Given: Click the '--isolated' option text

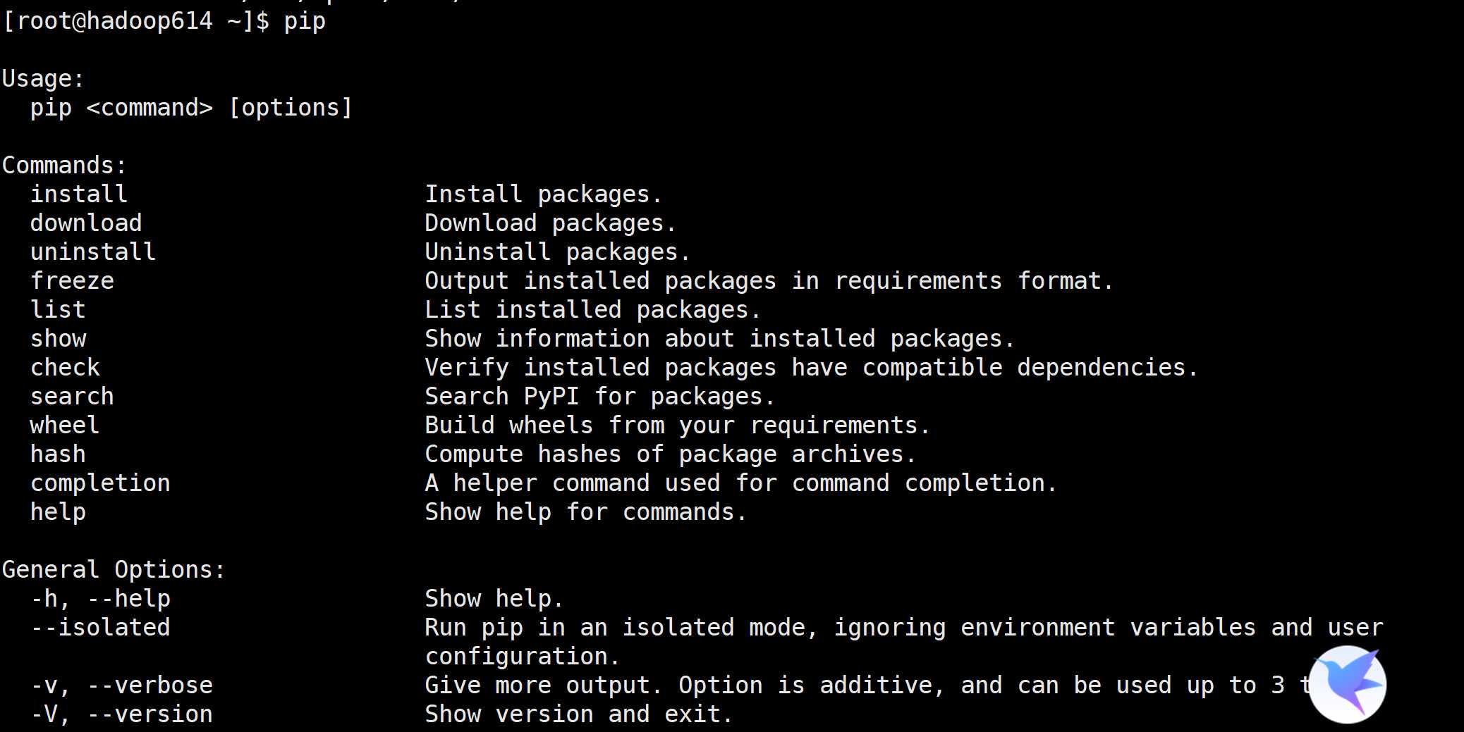Looking at the screenshot, I should point(100,627).
